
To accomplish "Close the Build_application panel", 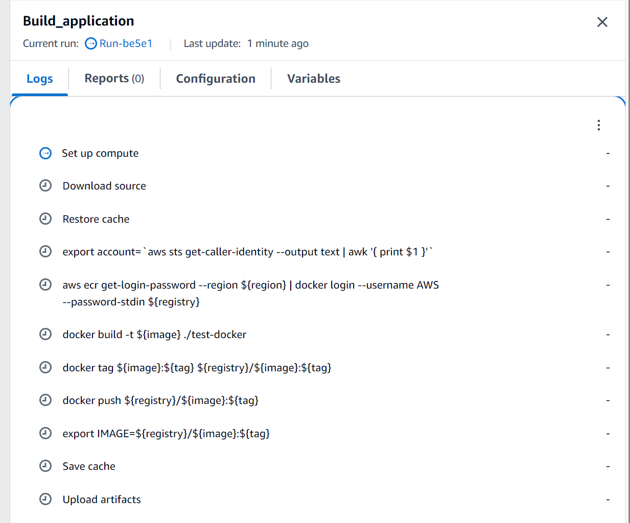I will point(602,22).
